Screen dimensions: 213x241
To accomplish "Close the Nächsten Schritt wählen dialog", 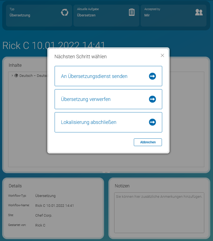I will click(162, 56).
